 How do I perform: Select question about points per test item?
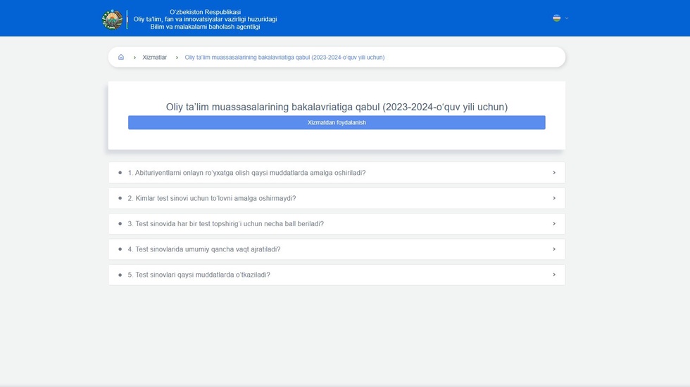click(x=225, y=223)
